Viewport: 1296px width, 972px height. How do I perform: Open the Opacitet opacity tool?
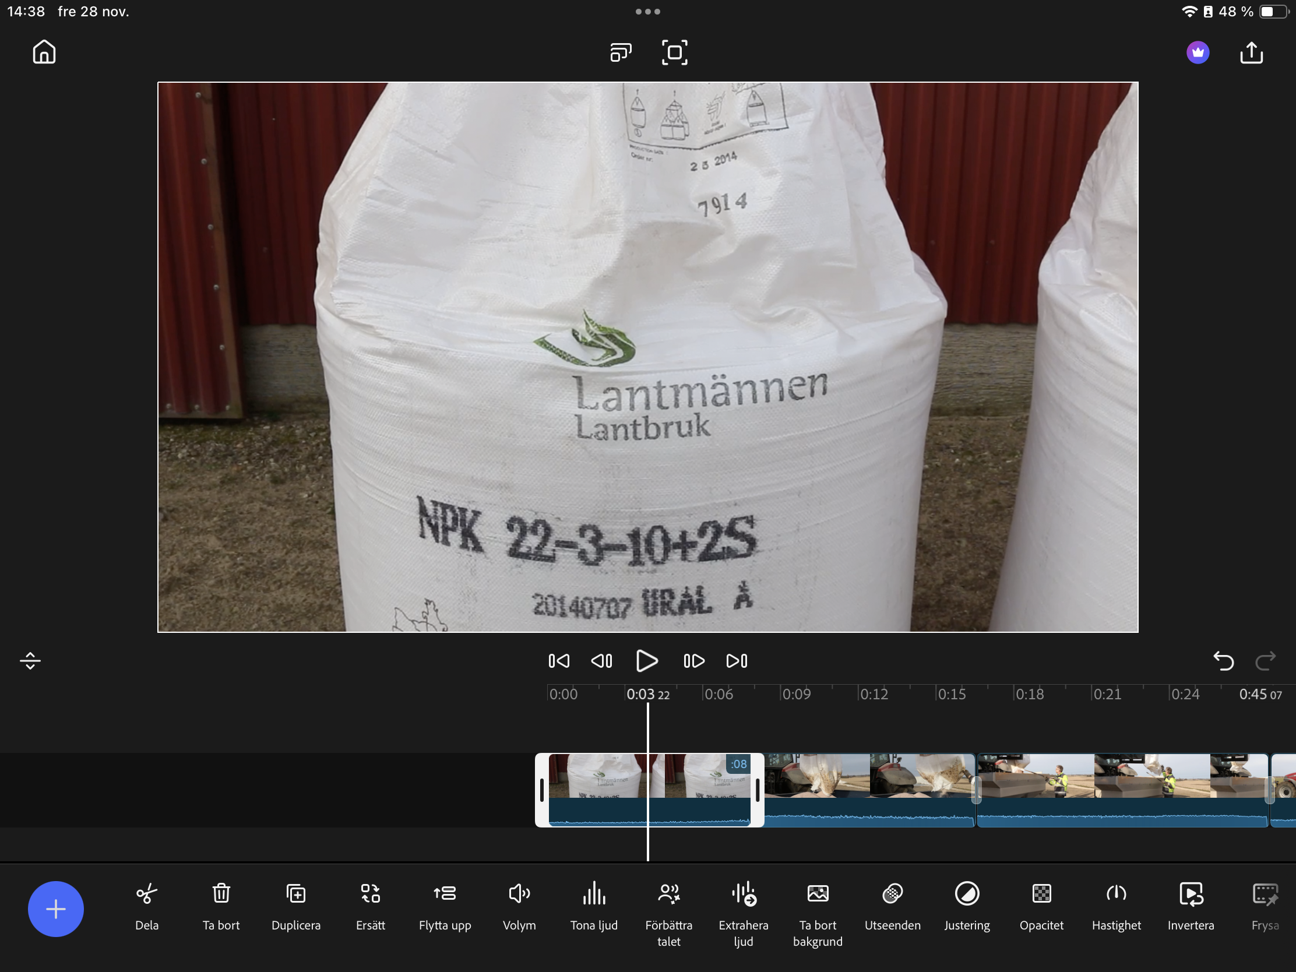click(1042, 894)
